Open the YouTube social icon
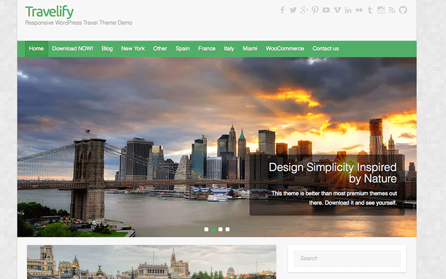This screenshot has height=279, width=446. (x=326, y=10)
